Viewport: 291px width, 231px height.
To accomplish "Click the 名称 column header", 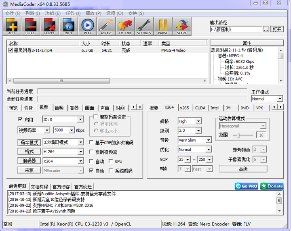I will [x=43, y=44].
